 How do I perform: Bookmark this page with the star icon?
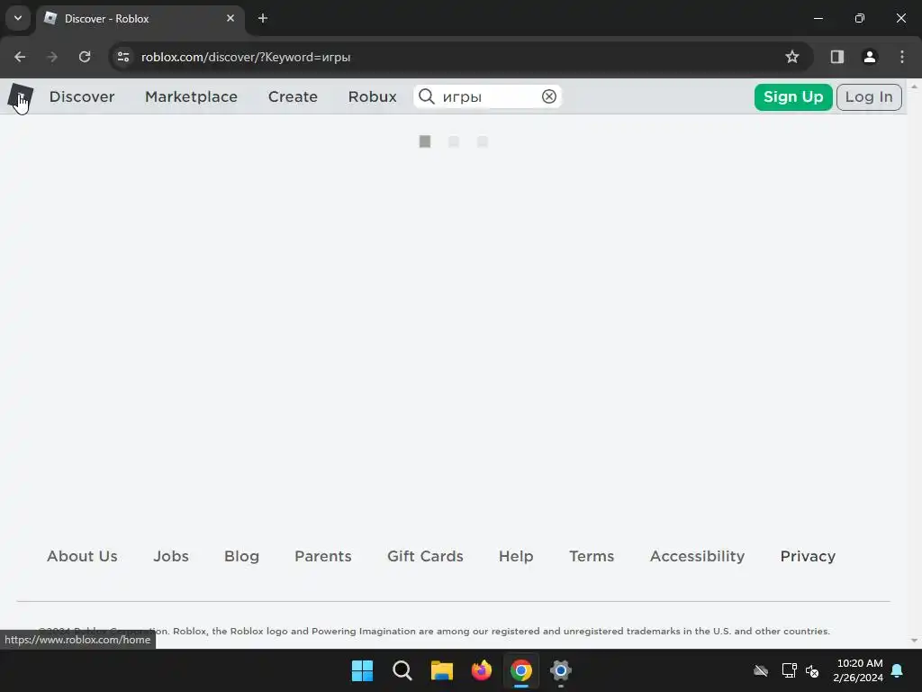click(x=792, y=57)
